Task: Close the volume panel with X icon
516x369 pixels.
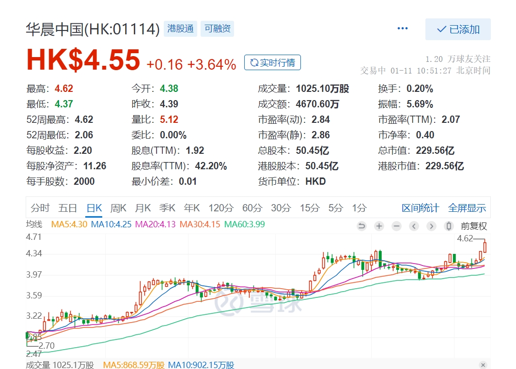Action: [x=483, y=365]
